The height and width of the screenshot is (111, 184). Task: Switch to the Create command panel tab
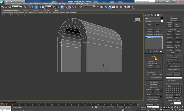pyautogui.click(x=145, y=15)
